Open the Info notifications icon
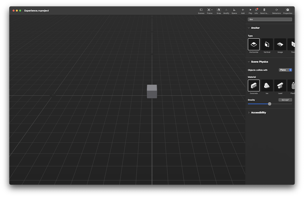304x197 pixels. coord(256,11)
